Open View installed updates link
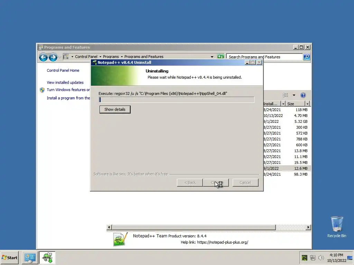Image resolution: width=354 pixels, height=265 pixels. 65,82
